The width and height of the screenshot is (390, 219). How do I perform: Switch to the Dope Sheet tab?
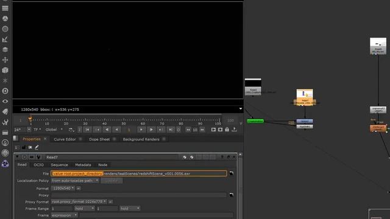pyautogui.click(x=99, y=139)
